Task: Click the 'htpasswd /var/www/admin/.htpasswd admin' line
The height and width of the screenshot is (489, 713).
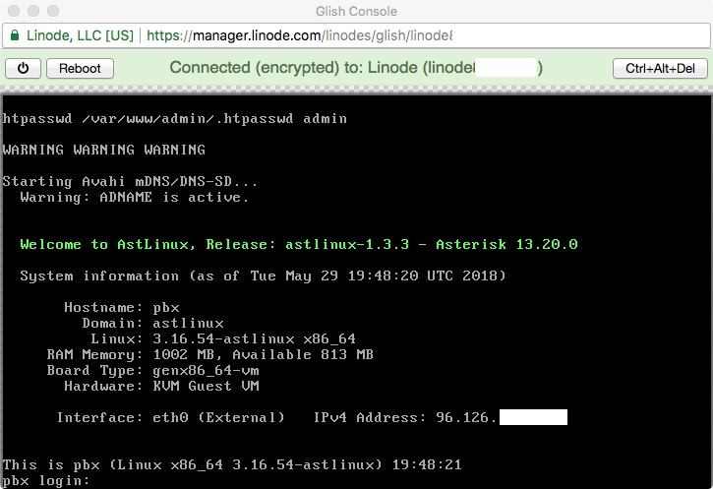Action: click(x=175, y=119)
